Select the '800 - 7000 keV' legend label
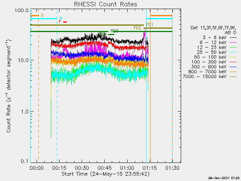This screenshot has width=241, height=181. click(x=207, y=72)
